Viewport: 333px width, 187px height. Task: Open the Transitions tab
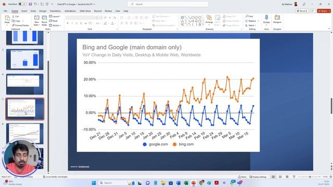55,11
